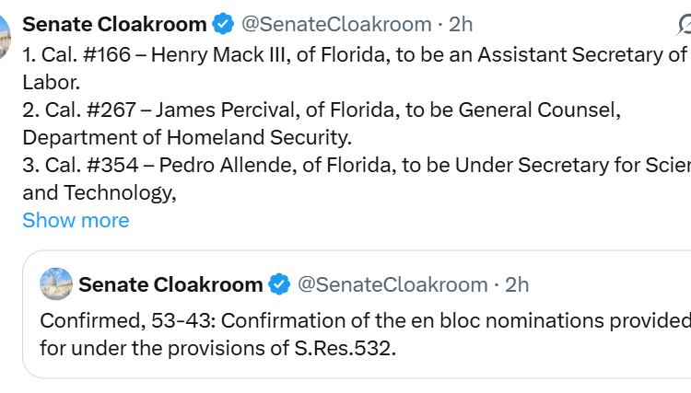
Task: Click the 2h timestamp in the quoted tweet
Action: tap(517, 284)
